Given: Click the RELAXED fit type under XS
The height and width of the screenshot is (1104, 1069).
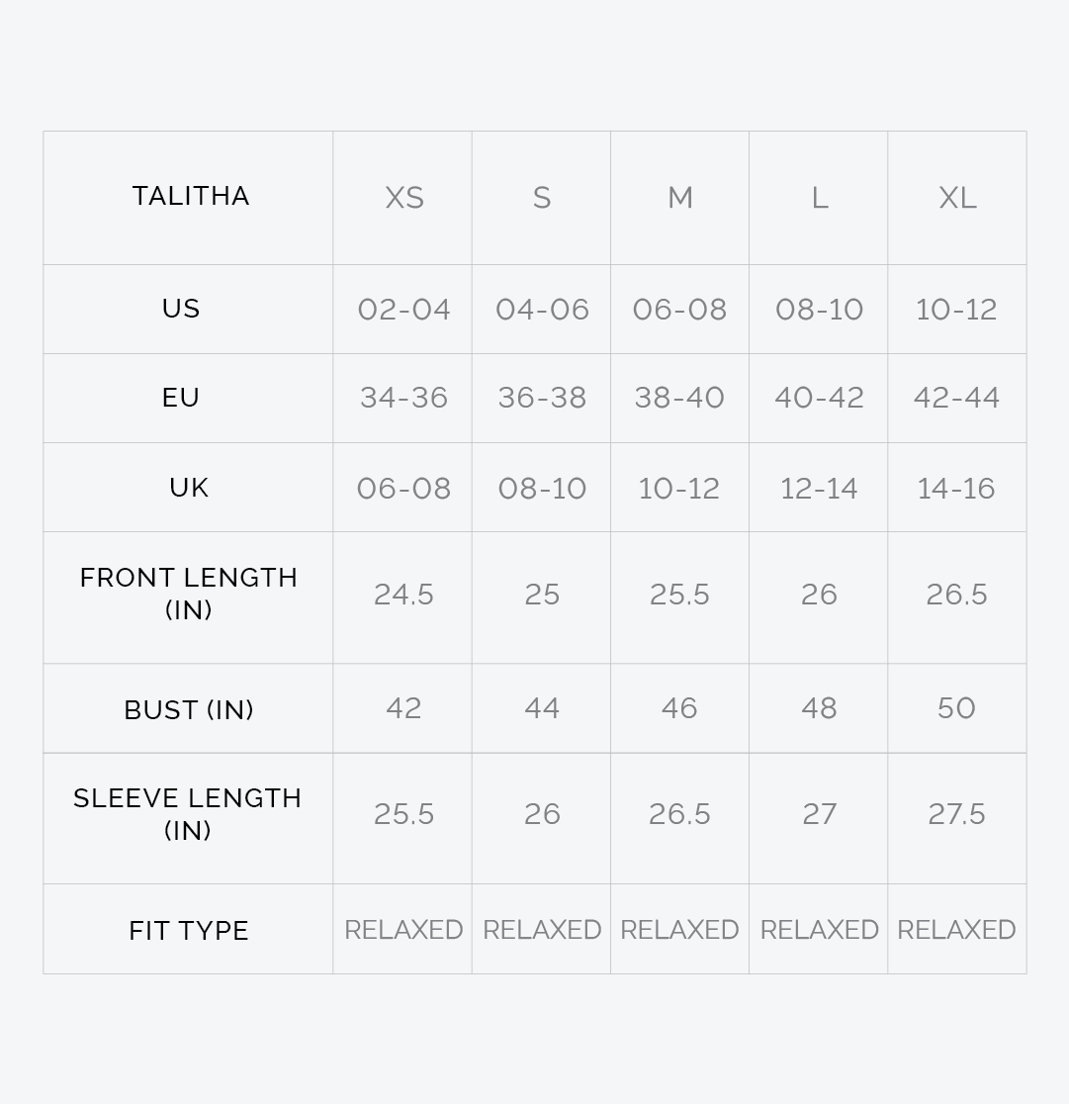Looking at the screenshot, I should point(403,930).
